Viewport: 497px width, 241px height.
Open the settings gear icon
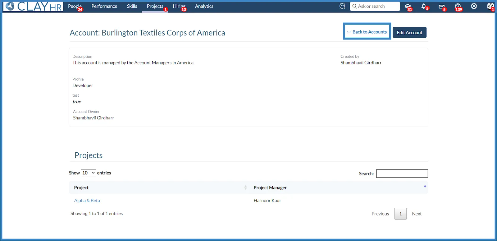pyautogui.click(x=474, y=6)
